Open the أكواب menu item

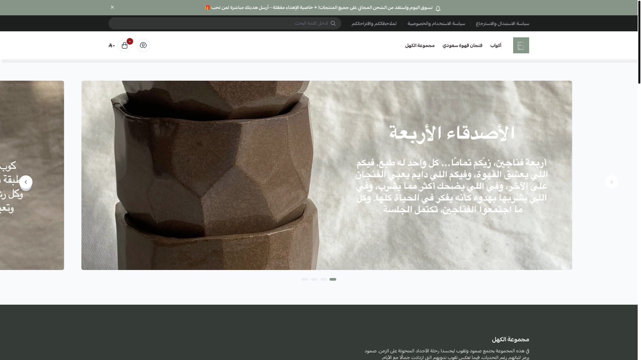495,46
